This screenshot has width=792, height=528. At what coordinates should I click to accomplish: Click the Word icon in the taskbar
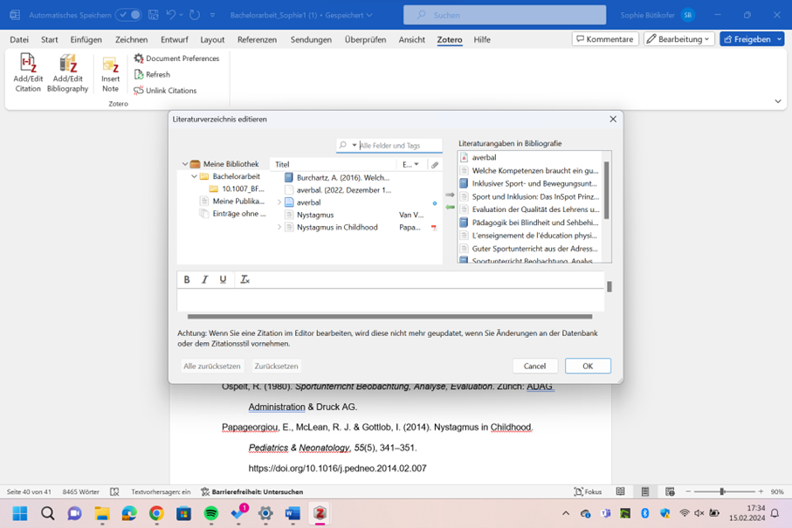[x=293, y=513]
